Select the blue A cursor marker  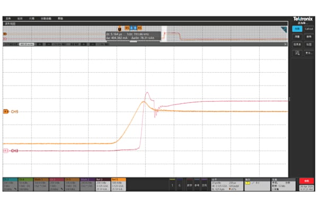(131, 28)
